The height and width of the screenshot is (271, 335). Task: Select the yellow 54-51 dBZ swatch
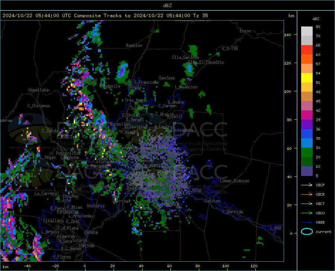pos(307,78)
